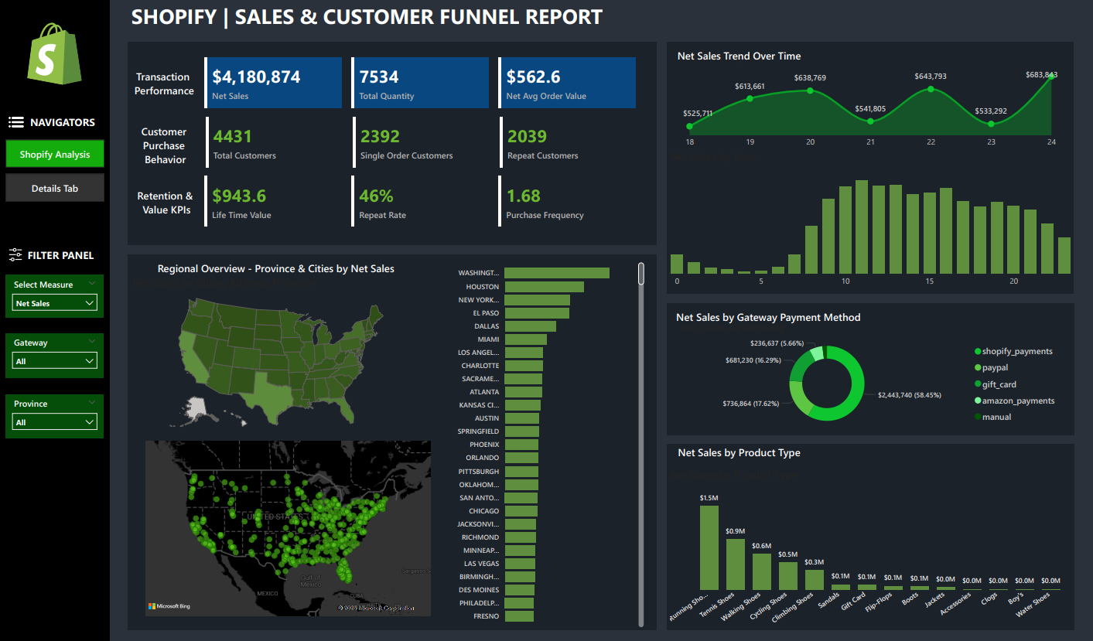Click the PHOENIX city label
Screen dimensions: 1093x641
[x=485, y=445]
